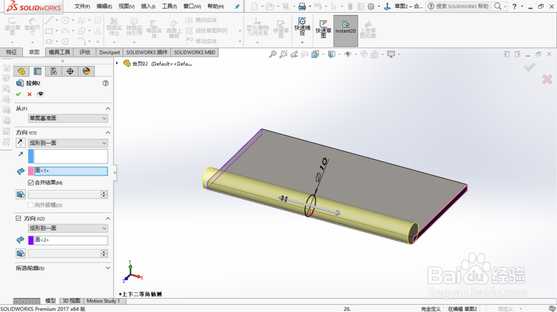Click 自定义 units in status bar
This screenshot has width=557, height=312.
click(x=505, y=309)
